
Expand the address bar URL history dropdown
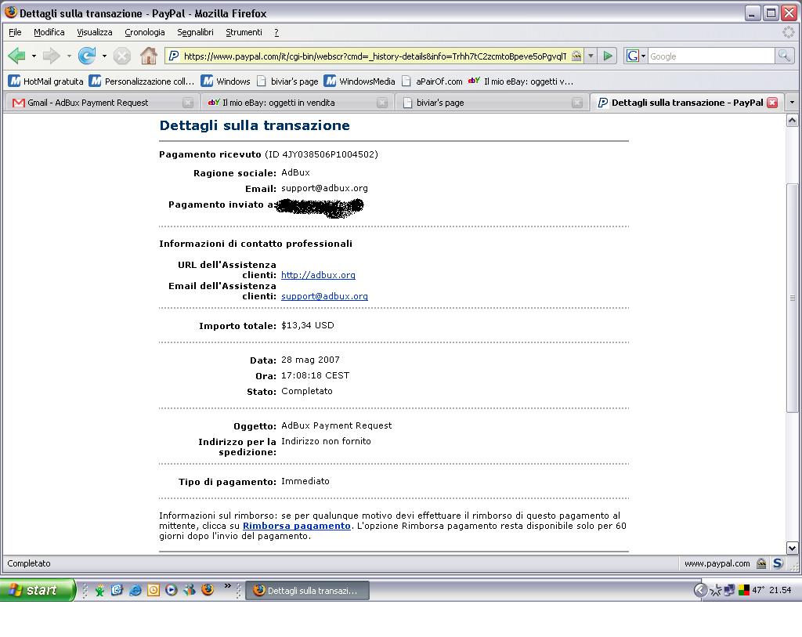tap(591, 56)
